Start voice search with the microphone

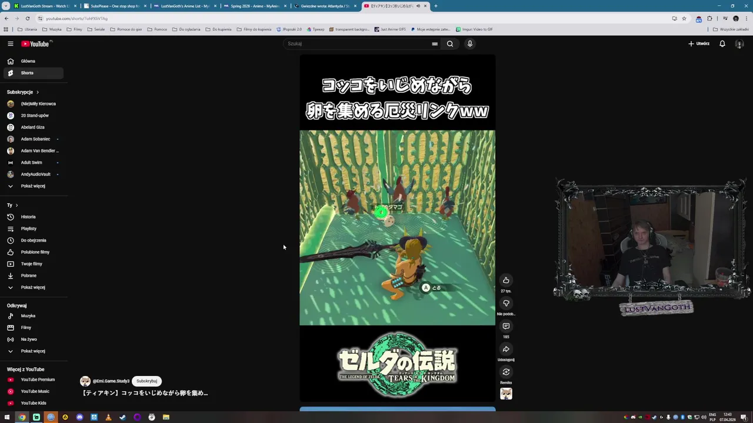click(469, 43)
